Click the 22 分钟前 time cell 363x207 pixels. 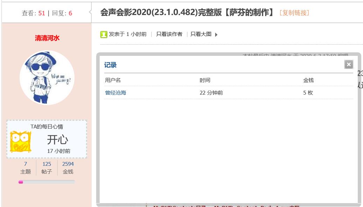pyautogui.click(x=211, y=93)
